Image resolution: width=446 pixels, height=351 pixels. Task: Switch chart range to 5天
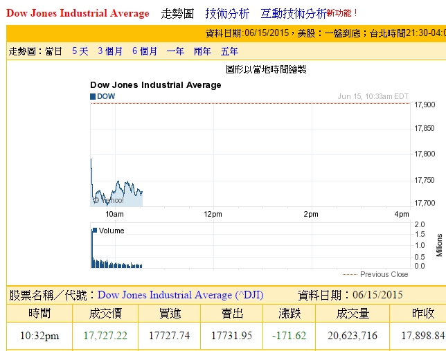pyautogui.click(x=80, y=51)
